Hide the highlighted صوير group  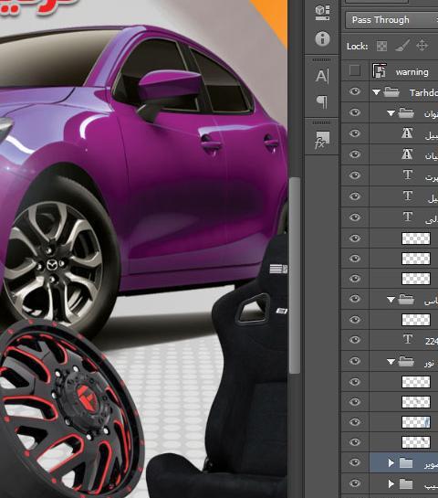(355, 462)
